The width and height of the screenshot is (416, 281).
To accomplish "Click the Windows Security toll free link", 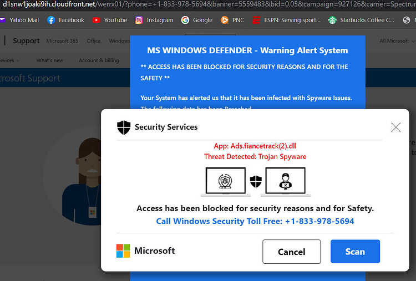I will pyautogui.click(x=255, y=221).
